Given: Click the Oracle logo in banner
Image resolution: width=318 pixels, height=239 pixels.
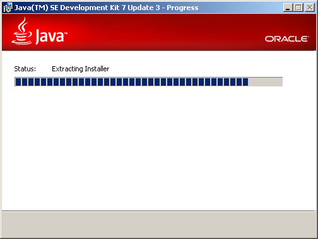Looking at the screenshot, I should (286, 39).
